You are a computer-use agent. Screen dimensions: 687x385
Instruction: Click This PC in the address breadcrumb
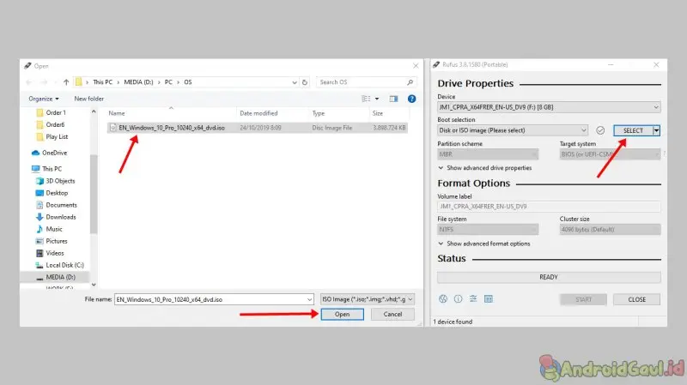102,81
